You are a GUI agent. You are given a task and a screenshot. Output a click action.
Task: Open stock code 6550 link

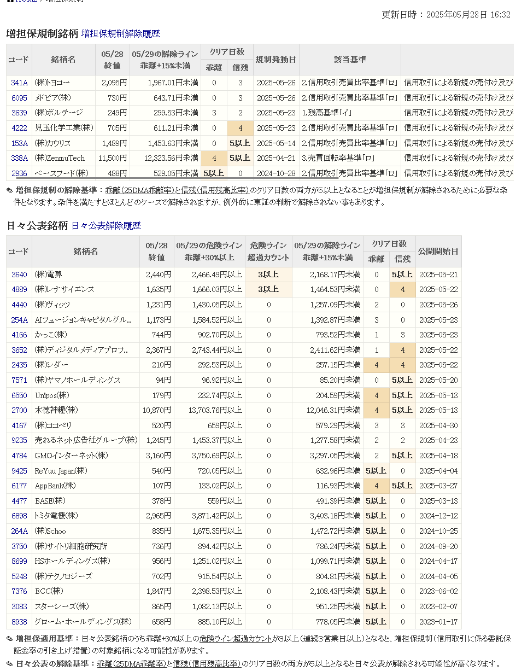[x=19, y=395]
